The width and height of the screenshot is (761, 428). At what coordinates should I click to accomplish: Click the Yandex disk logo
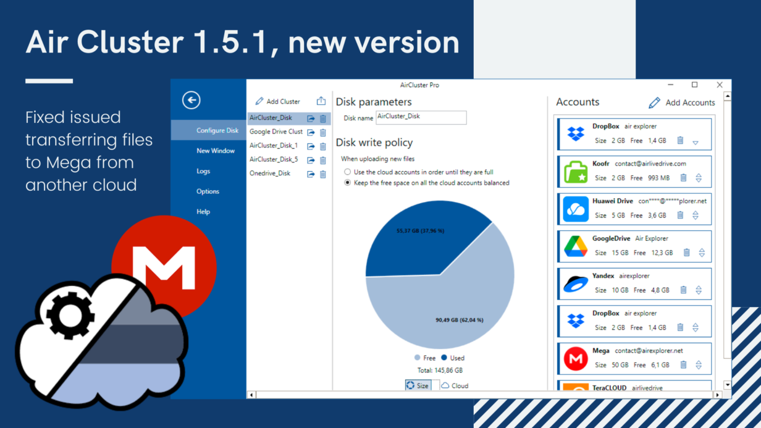tap(576, 283)
